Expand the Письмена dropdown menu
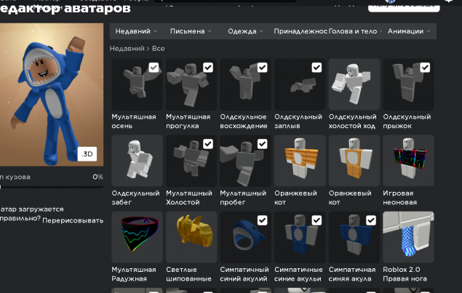This screenshot has height=293, width=462. pyautogui.click(x=191, y=31)
